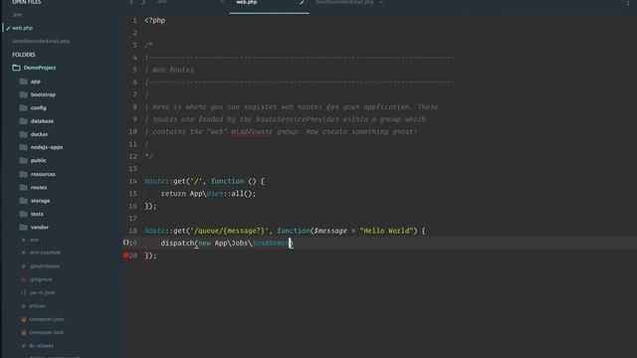Screen dimensions: 637x358
Task: Click the bootstrap folder icon
Action: click(x=24, y=94)
